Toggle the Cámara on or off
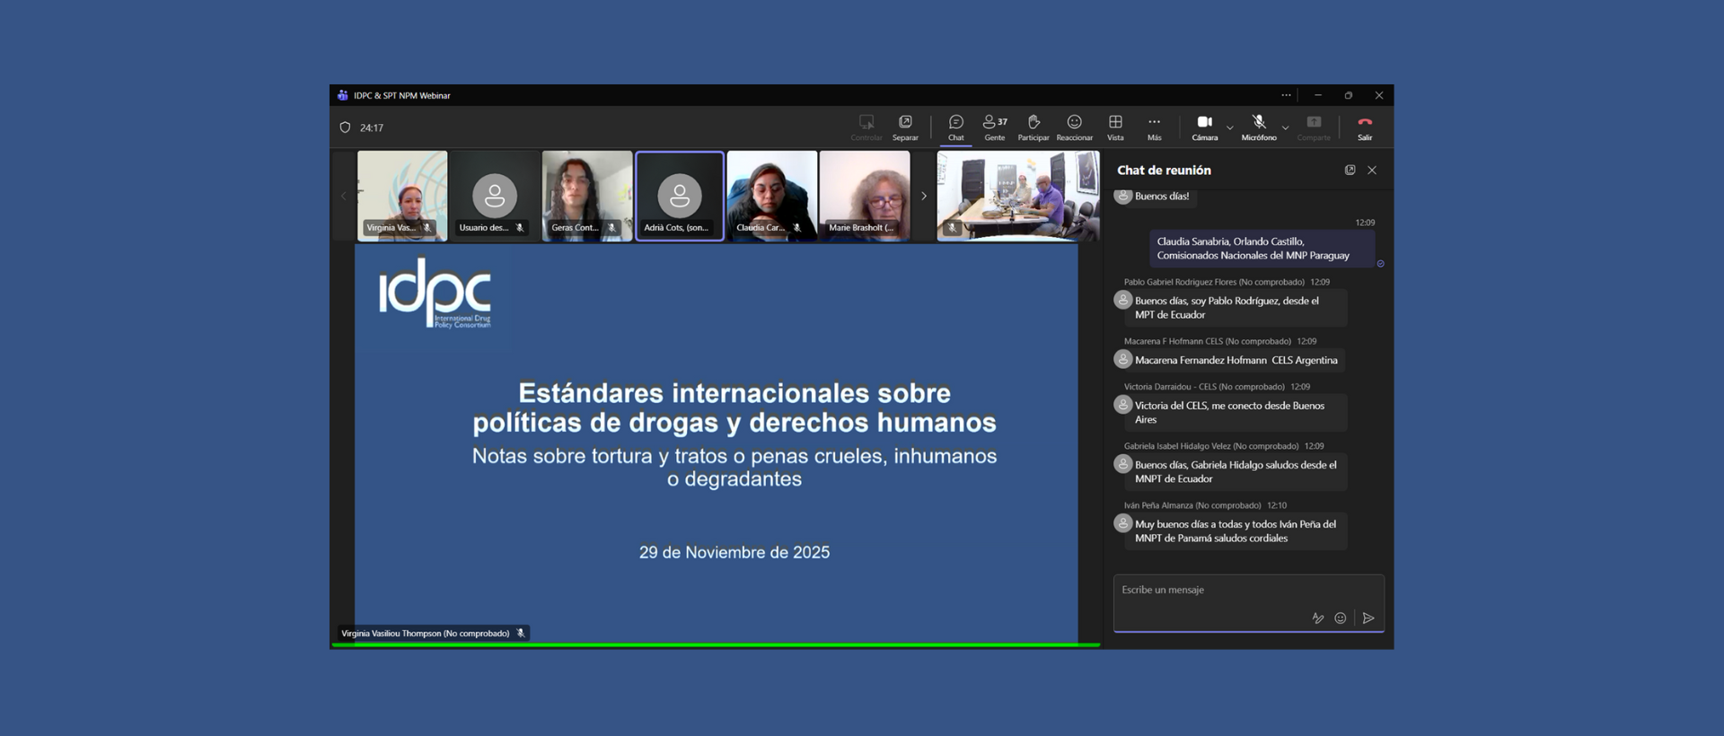The image size is (1724, 736). coord(1204,127)
